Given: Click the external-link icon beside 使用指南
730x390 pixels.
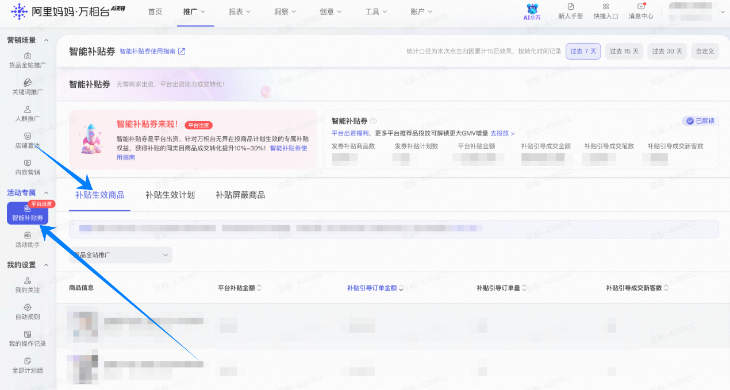Looking at the screenshot, I should (x=182, y=51).
